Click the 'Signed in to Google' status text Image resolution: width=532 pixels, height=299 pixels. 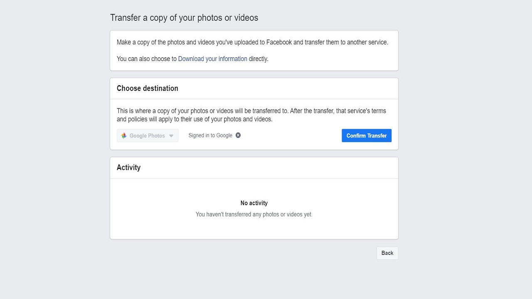click(210, 135)
